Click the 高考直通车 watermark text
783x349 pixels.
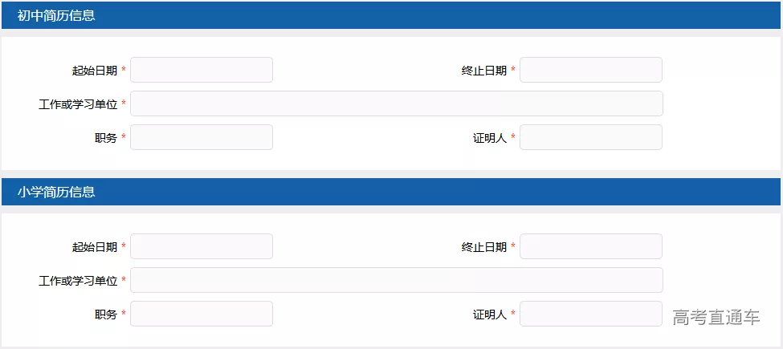[716, 318]
